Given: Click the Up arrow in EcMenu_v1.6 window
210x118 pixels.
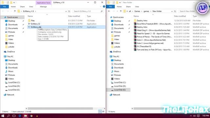Looking at the screenshot, I should coord(15,11).
